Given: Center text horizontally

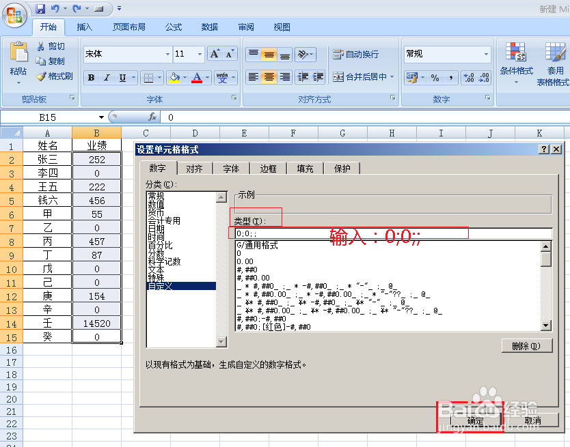Looking at the screenshot, I should pos(269,77).
